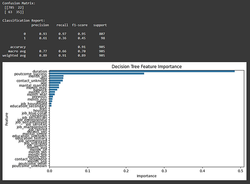Select the 0.91 value in accuracy row
Image resolution: width=250 pixels, height=184 pixels.
point(82,47)
